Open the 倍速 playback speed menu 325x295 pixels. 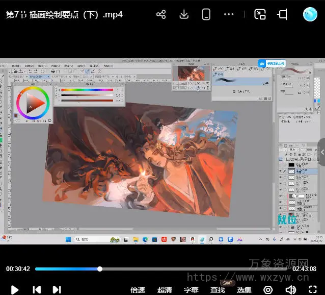point(138,290)
